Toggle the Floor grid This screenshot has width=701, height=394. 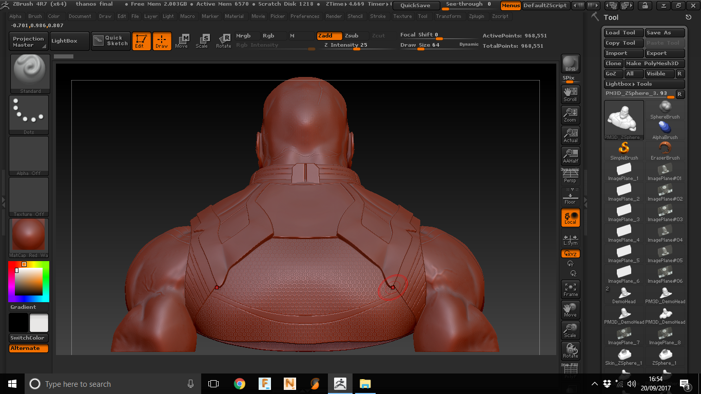pyautogui.click(x=570, y=196)
